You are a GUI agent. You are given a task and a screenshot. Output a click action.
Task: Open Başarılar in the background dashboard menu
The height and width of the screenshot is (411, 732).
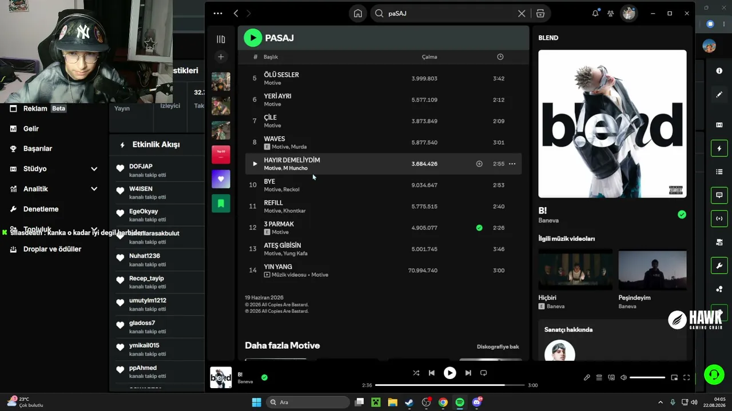point(38,148)
